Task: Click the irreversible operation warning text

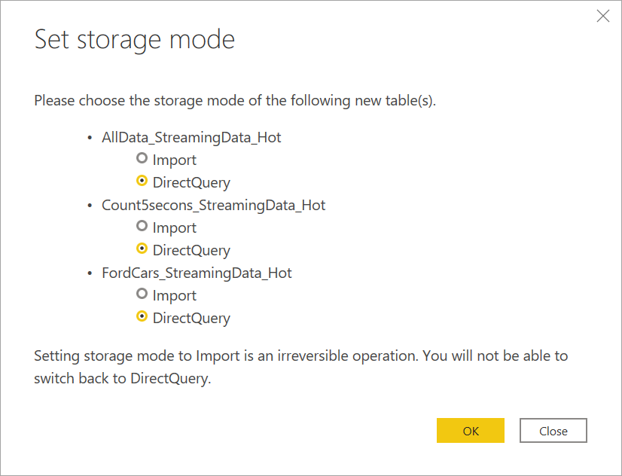Action: pyautogui.click(x=300, y=367)
